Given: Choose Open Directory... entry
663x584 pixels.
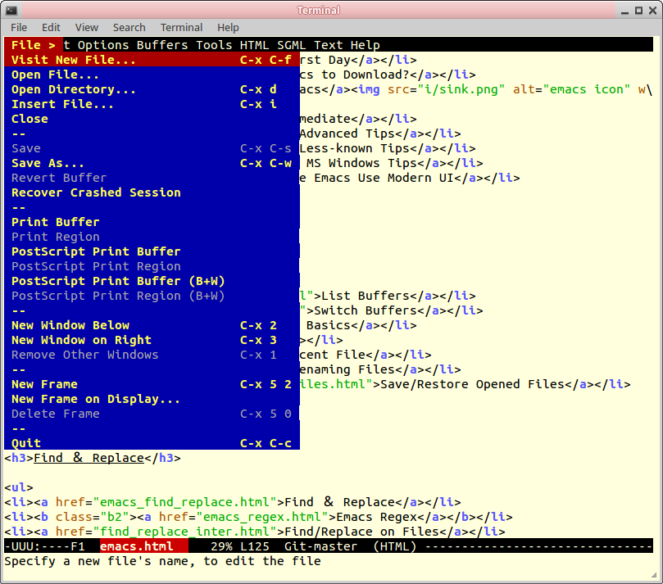Looking at the screenshot, I should coord(152,89).
